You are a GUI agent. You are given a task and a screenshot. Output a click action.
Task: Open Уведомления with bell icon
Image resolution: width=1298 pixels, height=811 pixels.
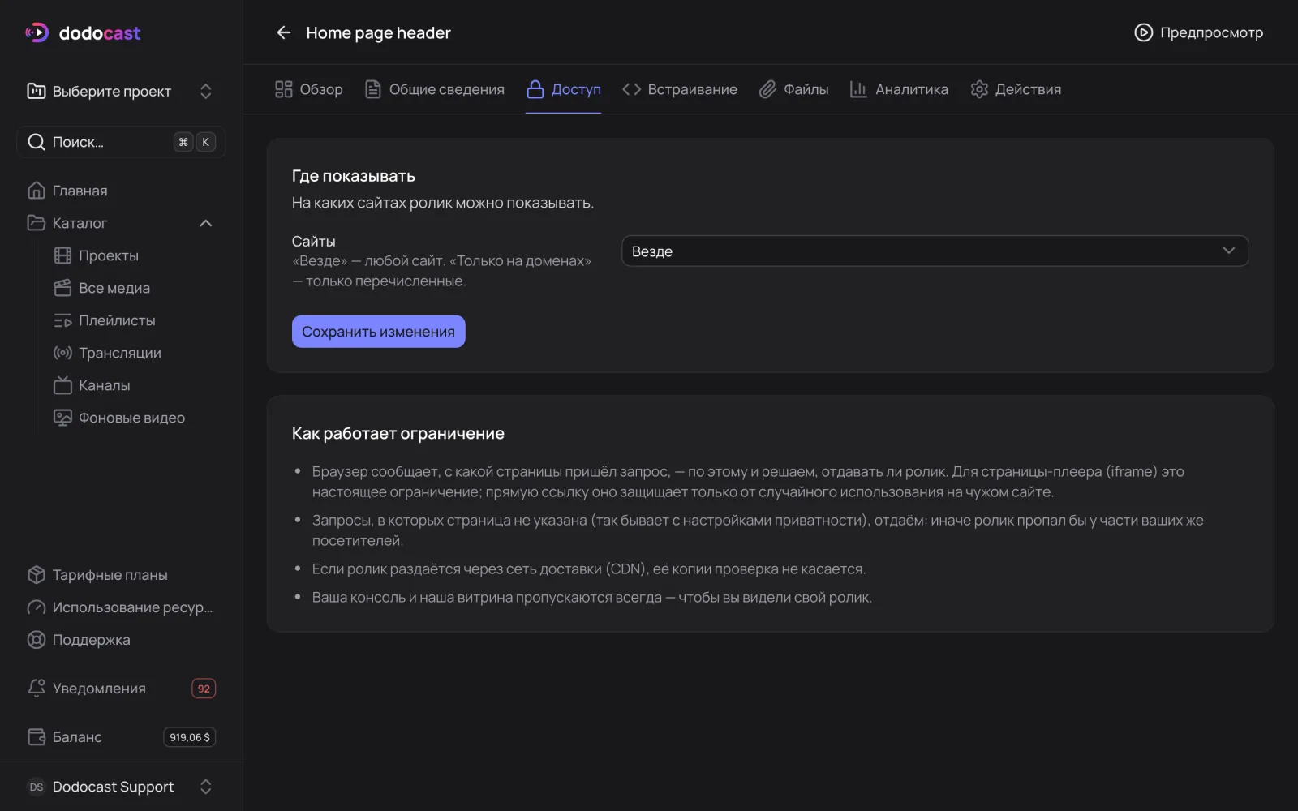(x=121, y=689)
